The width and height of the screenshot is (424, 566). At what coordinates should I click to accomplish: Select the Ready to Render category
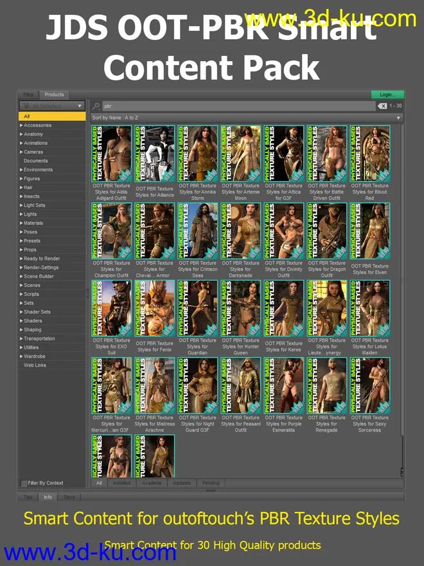[42, 259]
